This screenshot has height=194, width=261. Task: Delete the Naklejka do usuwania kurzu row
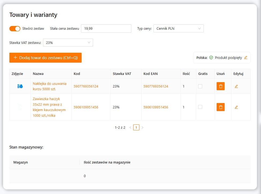click(x=220, y=86)
